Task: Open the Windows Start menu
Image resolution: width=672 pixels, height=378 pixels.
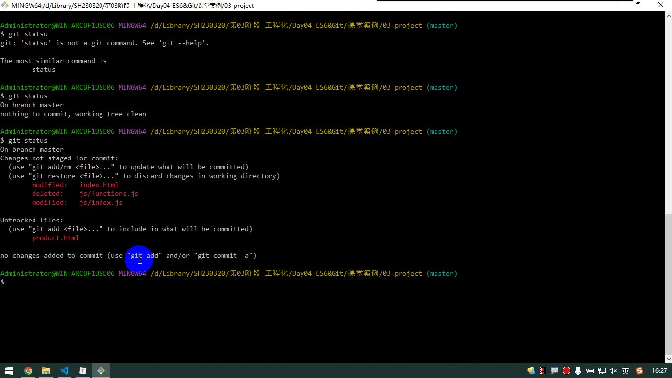Action: click(9, 371)
